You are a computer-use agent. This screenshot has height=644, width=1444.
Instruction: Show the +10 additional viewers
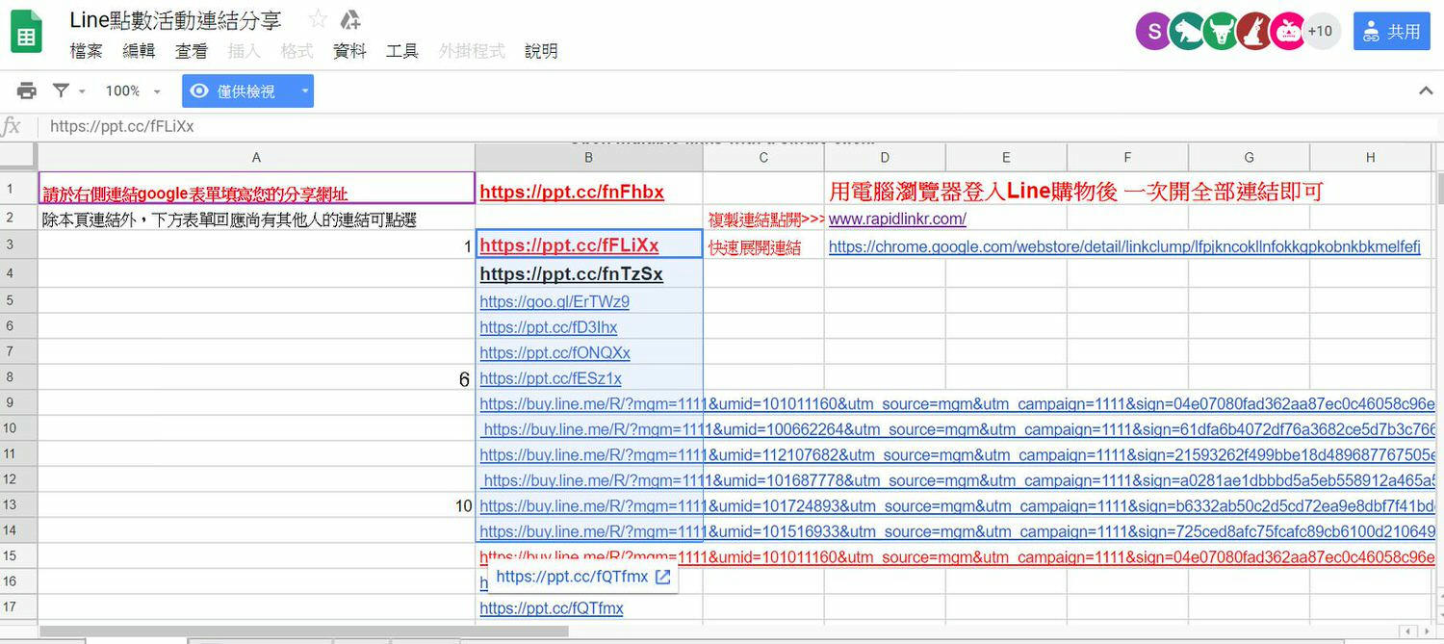click(1322, 32)
